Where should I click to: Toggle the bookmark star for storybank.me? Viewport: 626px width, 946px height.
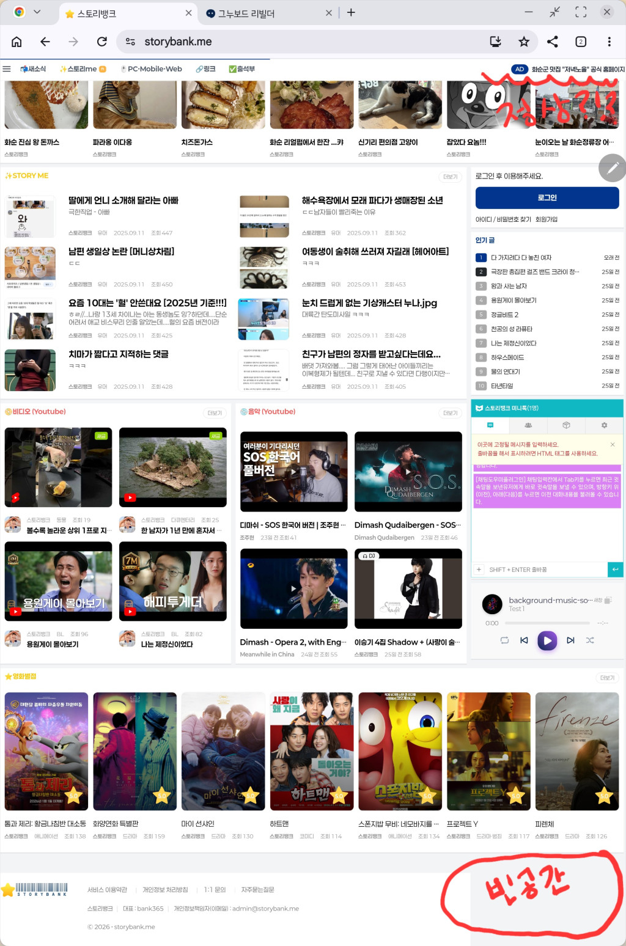tap(523, 42)
